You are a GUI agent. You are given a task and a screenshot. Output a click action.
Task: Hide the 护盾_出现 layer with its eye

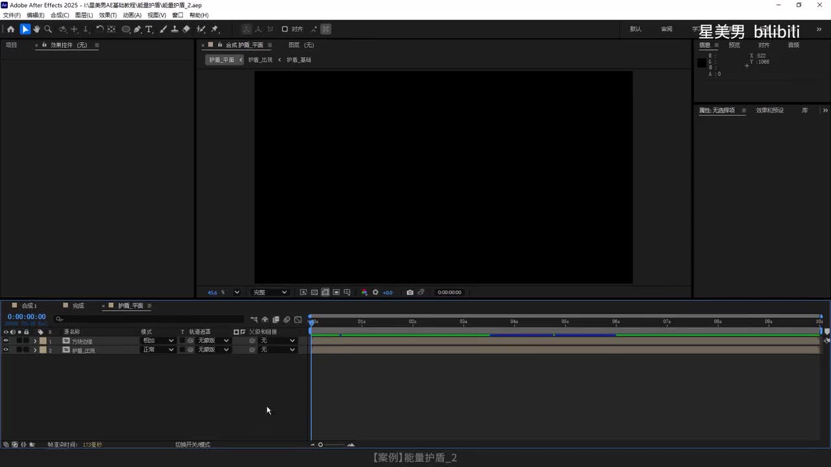coord(6,350)
